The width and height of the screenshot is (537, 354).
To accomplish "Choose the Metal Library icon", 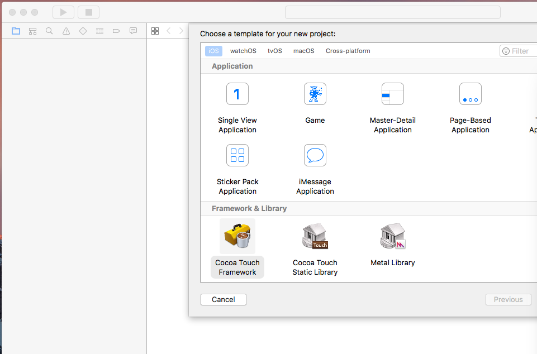I will pyautogui.click(x=393, y=236).
